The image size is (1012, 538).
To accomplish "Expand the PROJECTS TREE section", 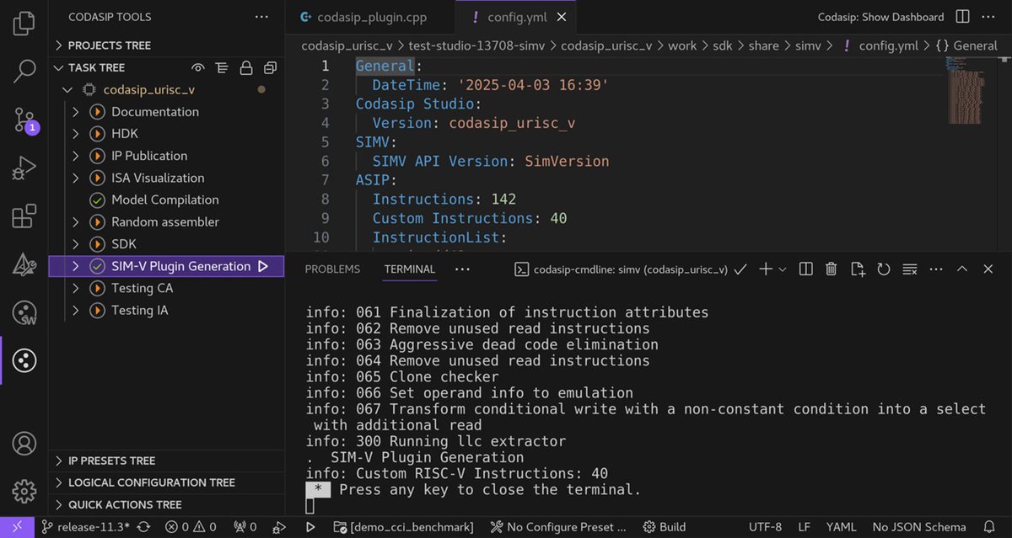I will [166, 45].
